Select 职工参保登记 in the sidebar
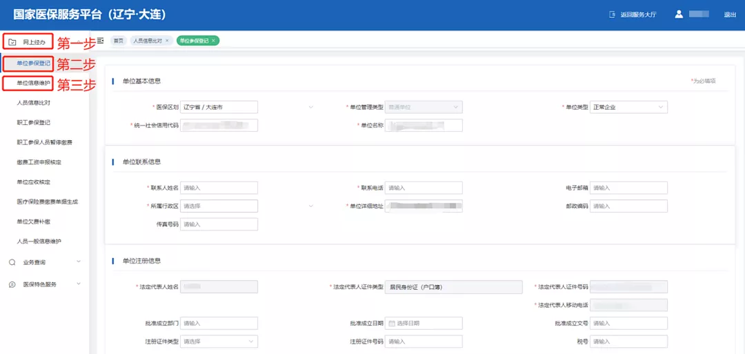Viewport: 745px width, 354px height. click(x=33, y=123)
